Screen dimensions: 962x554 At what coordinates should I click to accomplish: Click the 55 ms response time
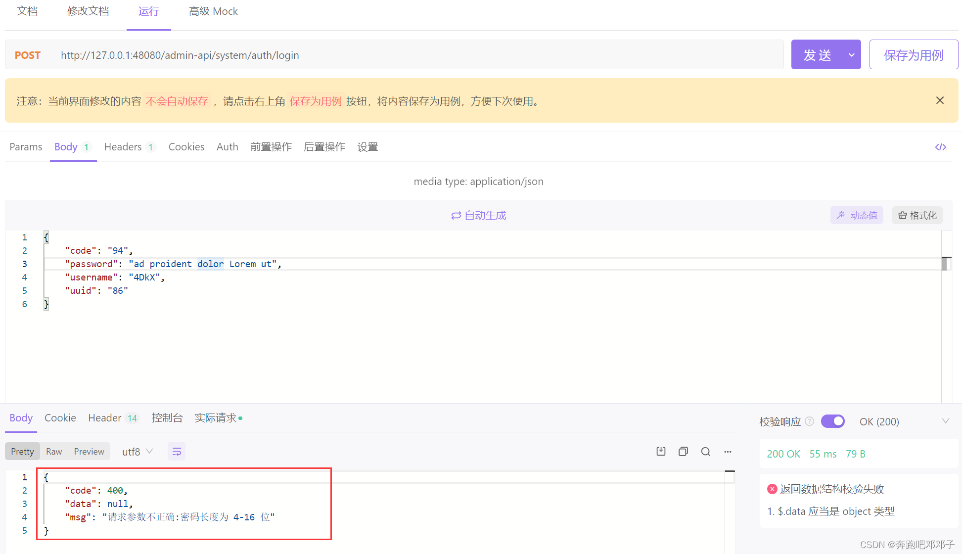[x=823, y=454]
